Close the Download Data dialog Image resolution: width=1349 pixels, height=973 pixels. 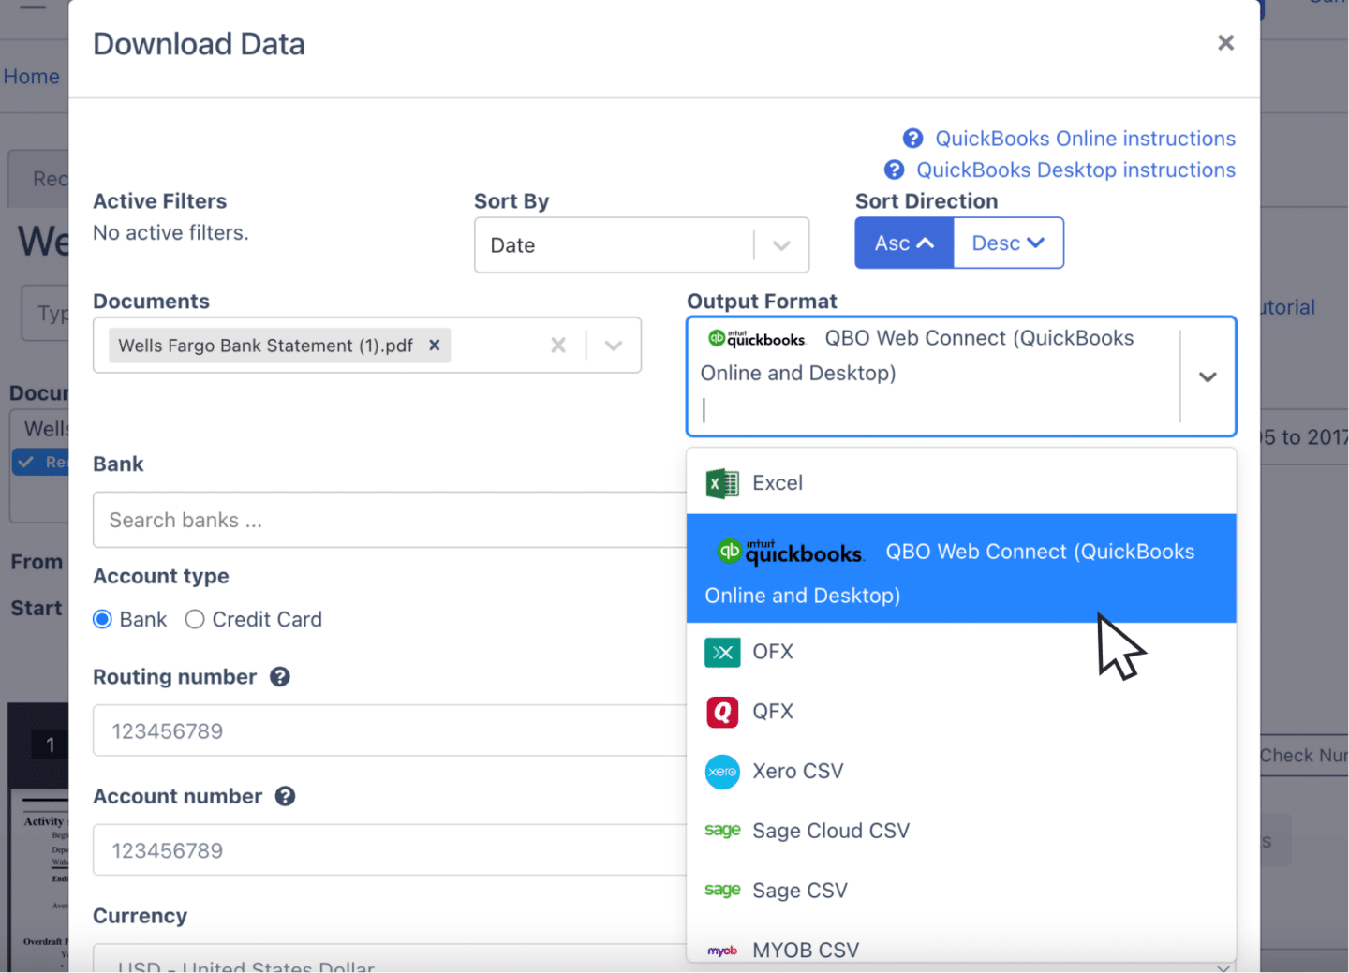[1225, 43]
